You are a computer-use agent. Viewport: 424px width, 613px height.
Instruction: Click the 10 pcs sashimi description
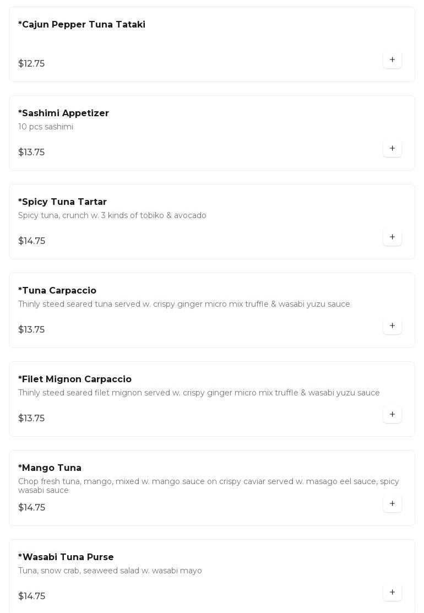[46, 127]
